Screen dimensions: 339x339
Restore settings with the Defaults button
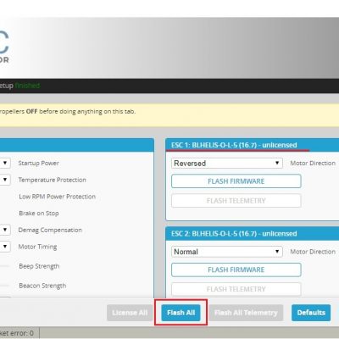pos(311,313)
